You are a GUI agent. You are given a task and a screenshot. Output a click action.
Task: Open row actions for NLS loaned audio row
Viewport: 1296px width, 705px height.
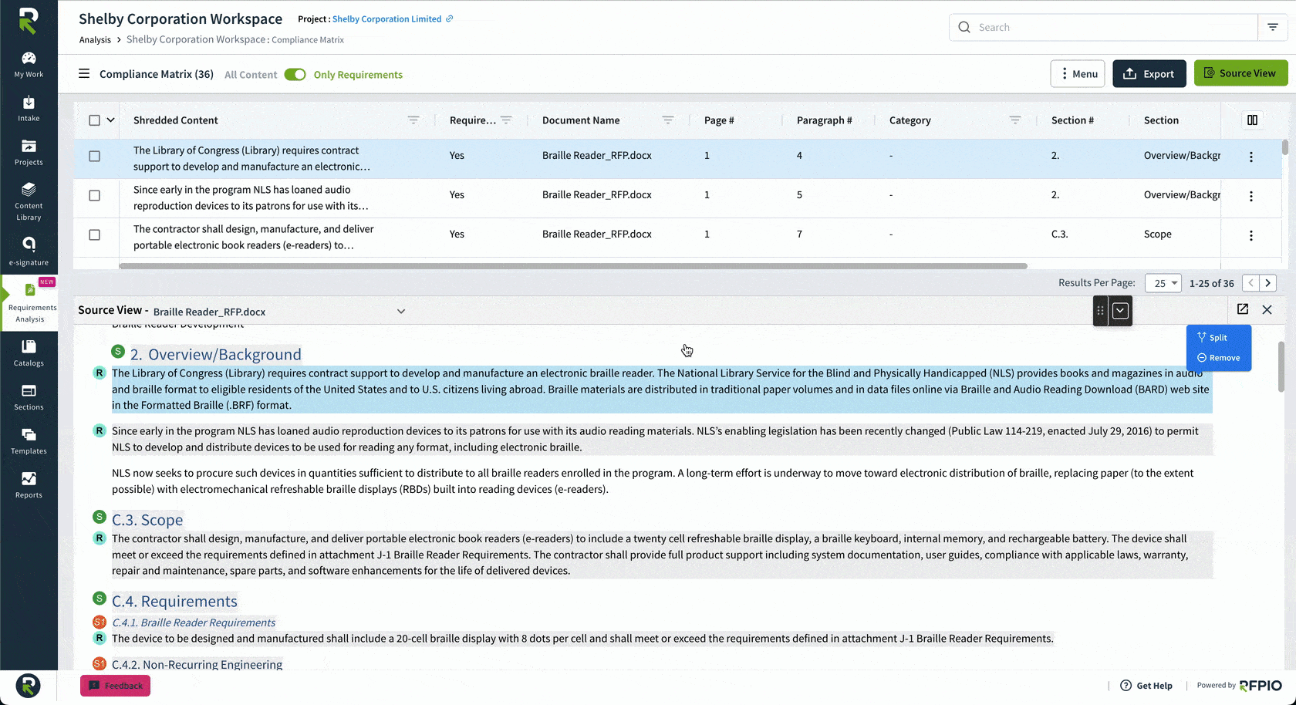click(1250, 196)
